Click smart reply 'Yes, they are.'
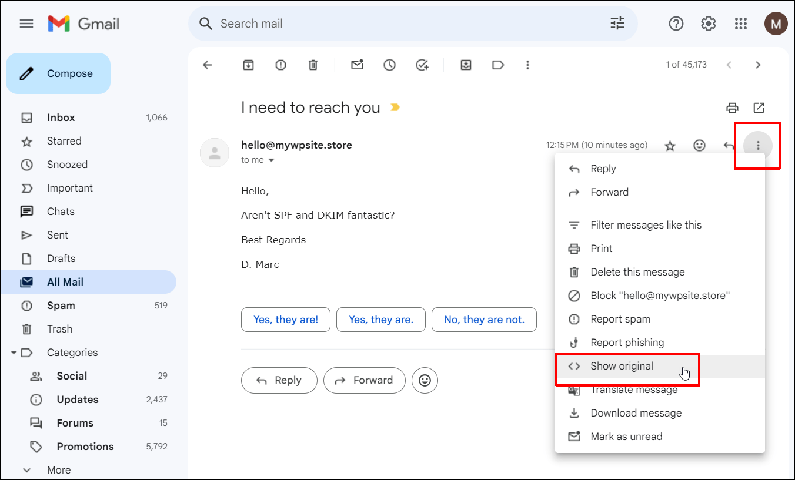795x480 pixels. pyautogui.click(x=381, y=320)
